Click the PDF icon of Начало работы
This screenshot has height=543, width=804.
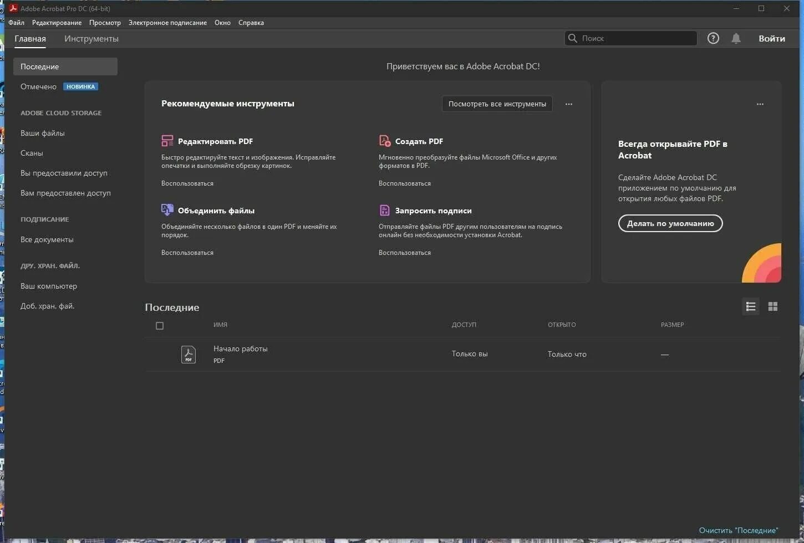[189, 354]
